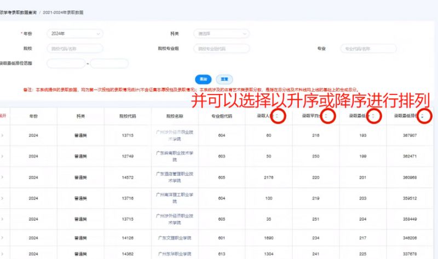Click the 重置 reset button
Viewport: 438px width, 259px height.
click(x=224, y=79)
